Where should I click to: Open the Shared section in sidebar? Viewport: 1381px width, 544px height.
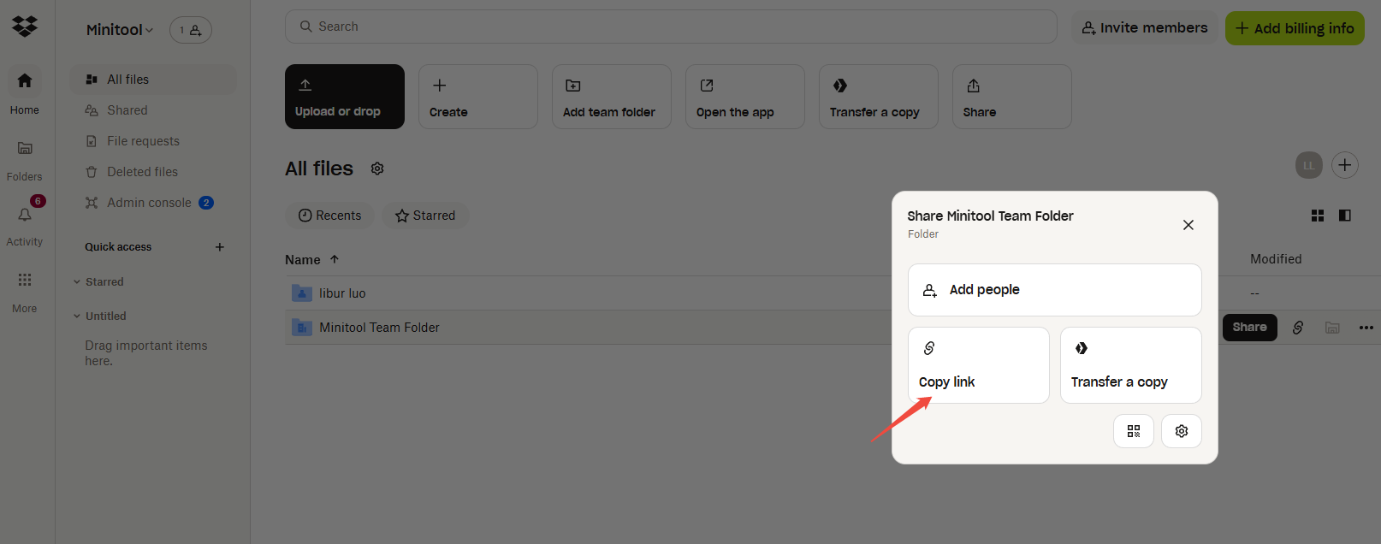(x=127, y=110)
